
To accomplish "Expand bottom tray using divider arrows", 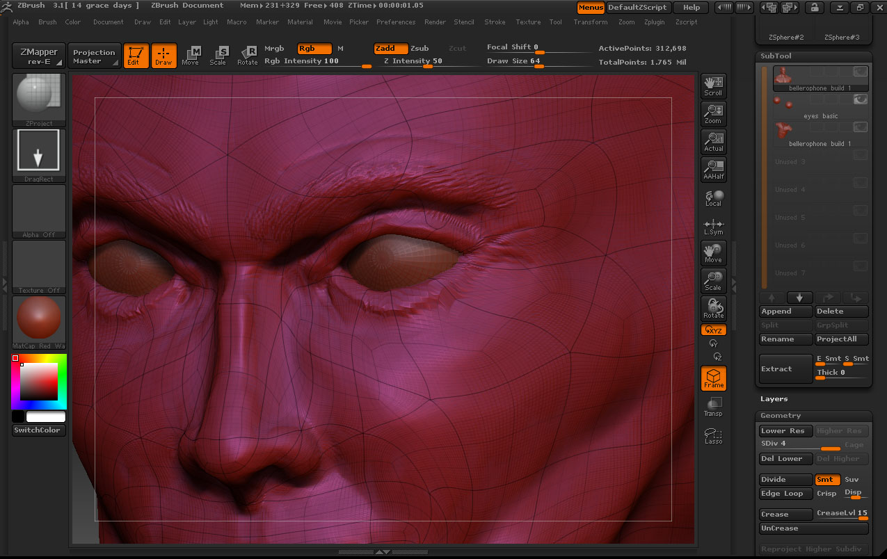I will click(383, 552).
